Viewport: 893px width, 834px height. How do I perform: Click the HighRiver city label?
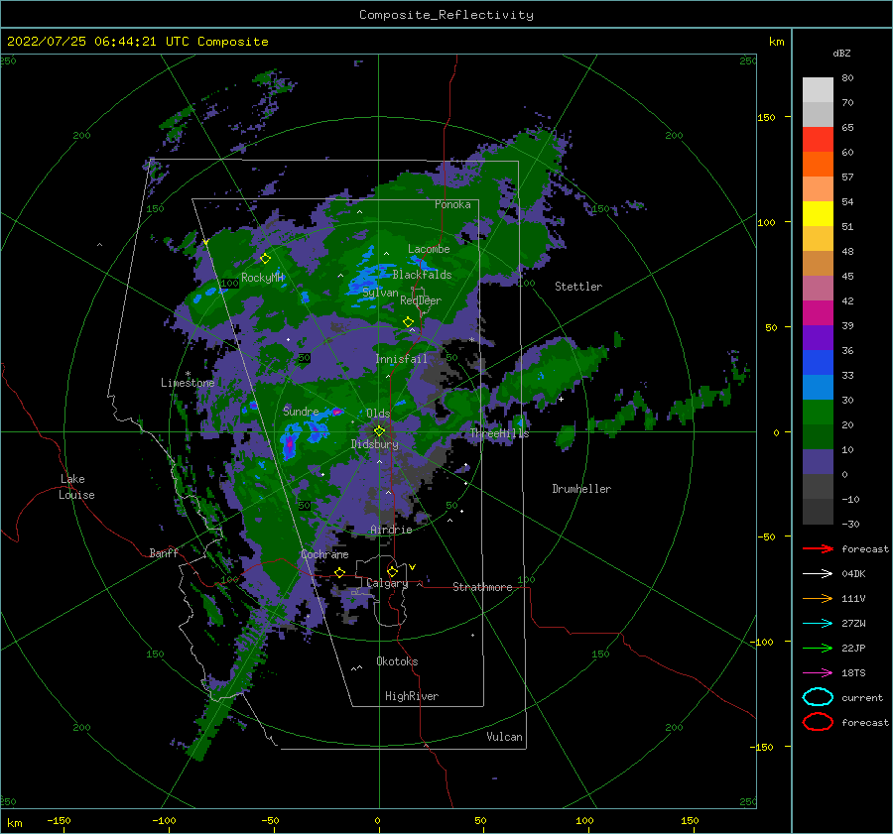(412, 696)
